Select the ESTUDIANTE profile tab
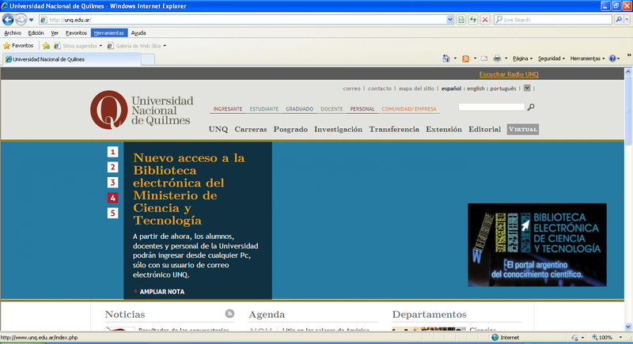Viewport: 633px width, 344px height. 264,109
